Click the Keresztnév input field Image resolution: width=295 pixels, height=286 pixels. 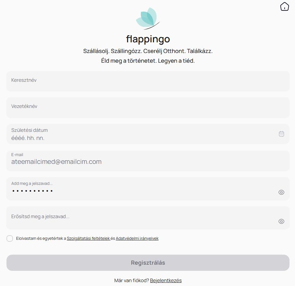pyautogui.click(x=147, y=81)
